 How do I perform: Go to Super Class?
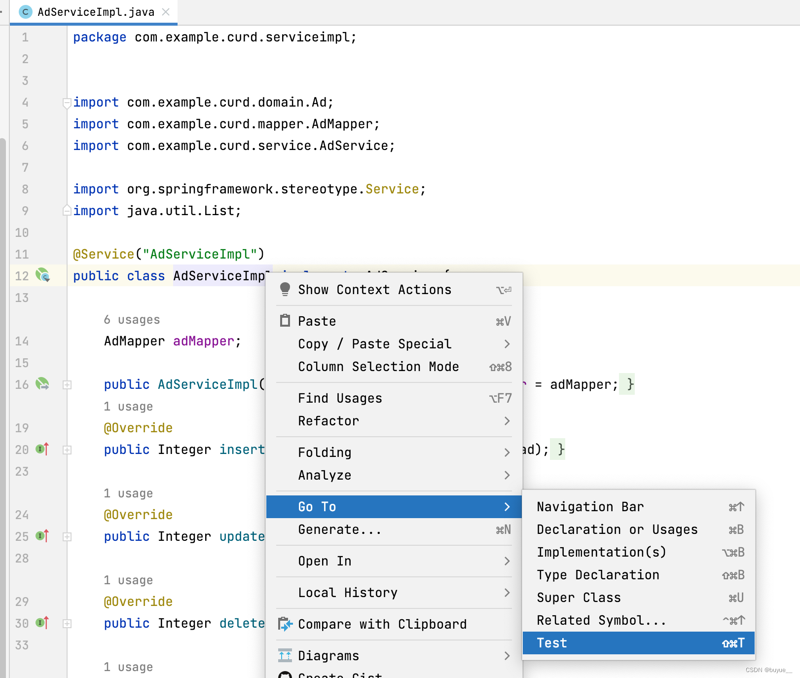point(639,598)
